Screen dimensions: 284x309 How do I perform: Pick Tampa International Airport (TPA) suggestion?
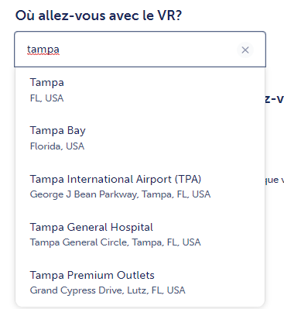point(140,187)
